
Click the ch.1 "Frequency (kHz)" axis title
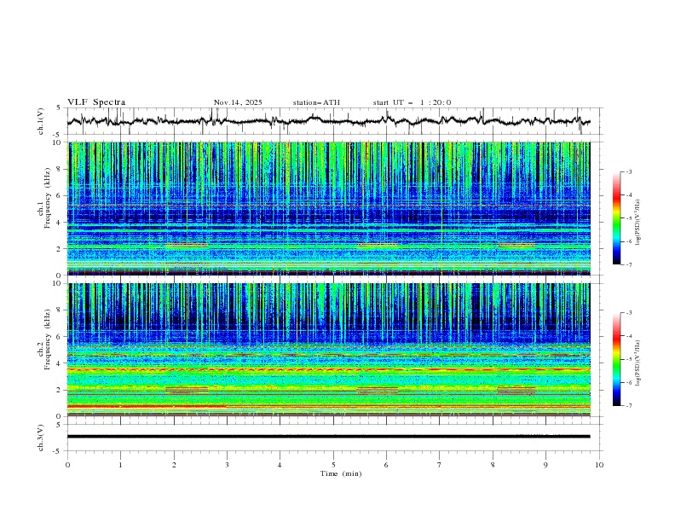pyautogui.click(x=48, y=196)
